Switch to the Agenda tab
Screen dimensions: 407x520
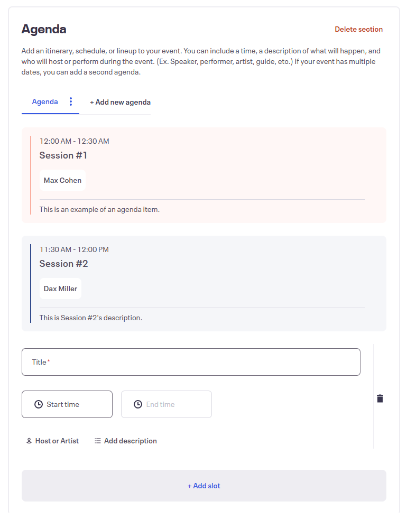click(x=44, y=101)
